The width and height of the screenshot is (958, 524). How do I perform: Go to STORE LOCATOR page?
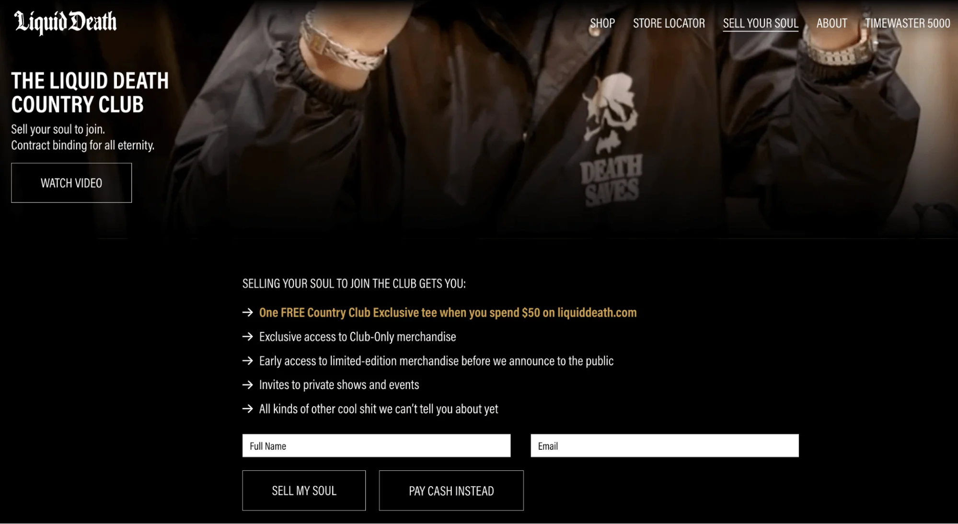(669, 23)
